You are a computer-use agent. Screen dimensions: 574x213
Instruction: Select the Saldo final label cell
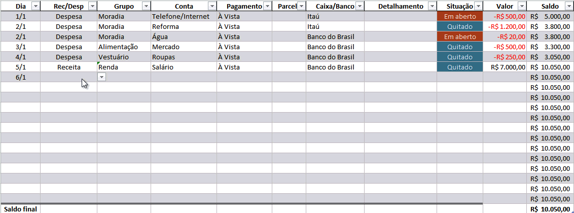(20, 209)
